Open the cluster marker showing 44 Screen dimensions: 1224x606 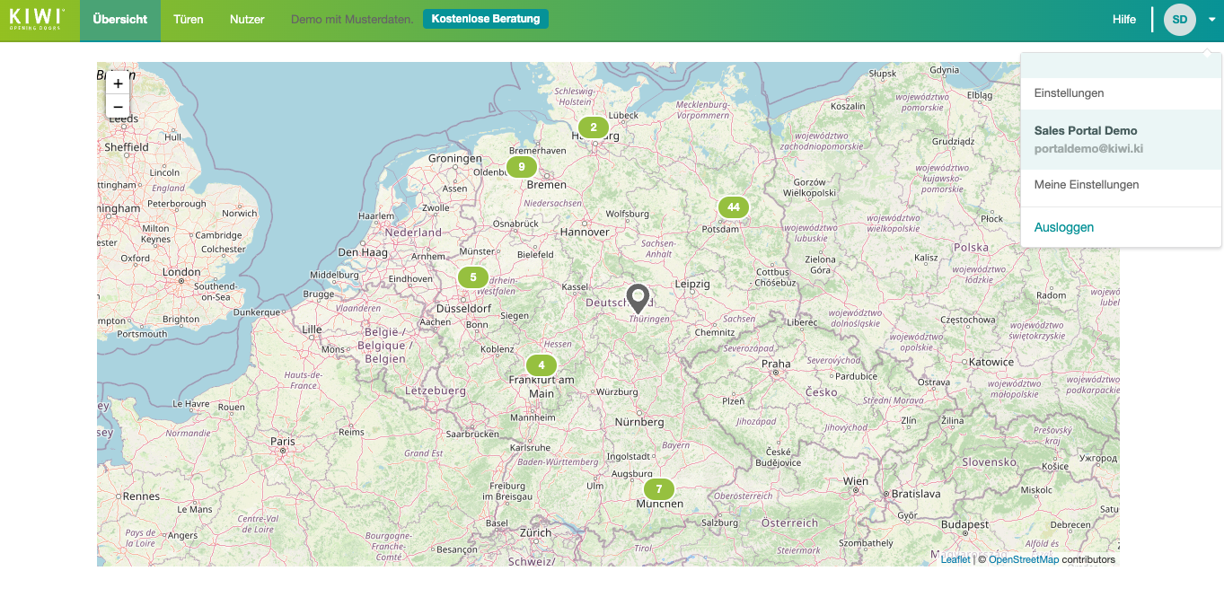733,207
